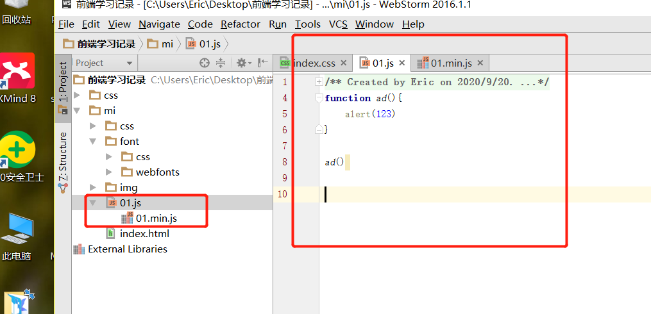The image size is (651, 314).
Task: Click Scroll from Source target icon
Action: point(204,63)
